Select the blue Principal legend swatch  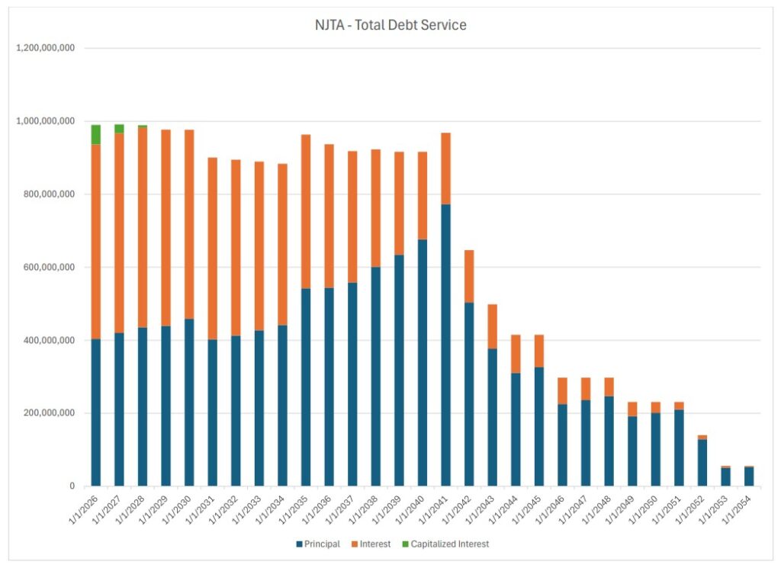coord(299,544)
